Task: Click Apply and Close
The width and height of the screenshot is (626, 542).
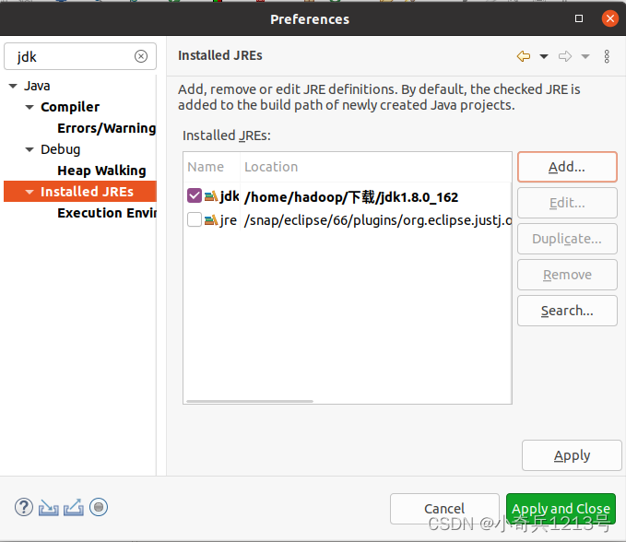Action: click(561, 509)
